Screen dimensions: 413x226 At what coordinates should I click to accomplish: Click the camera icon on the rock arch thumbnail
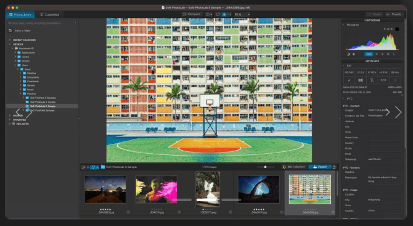point(282,212)
